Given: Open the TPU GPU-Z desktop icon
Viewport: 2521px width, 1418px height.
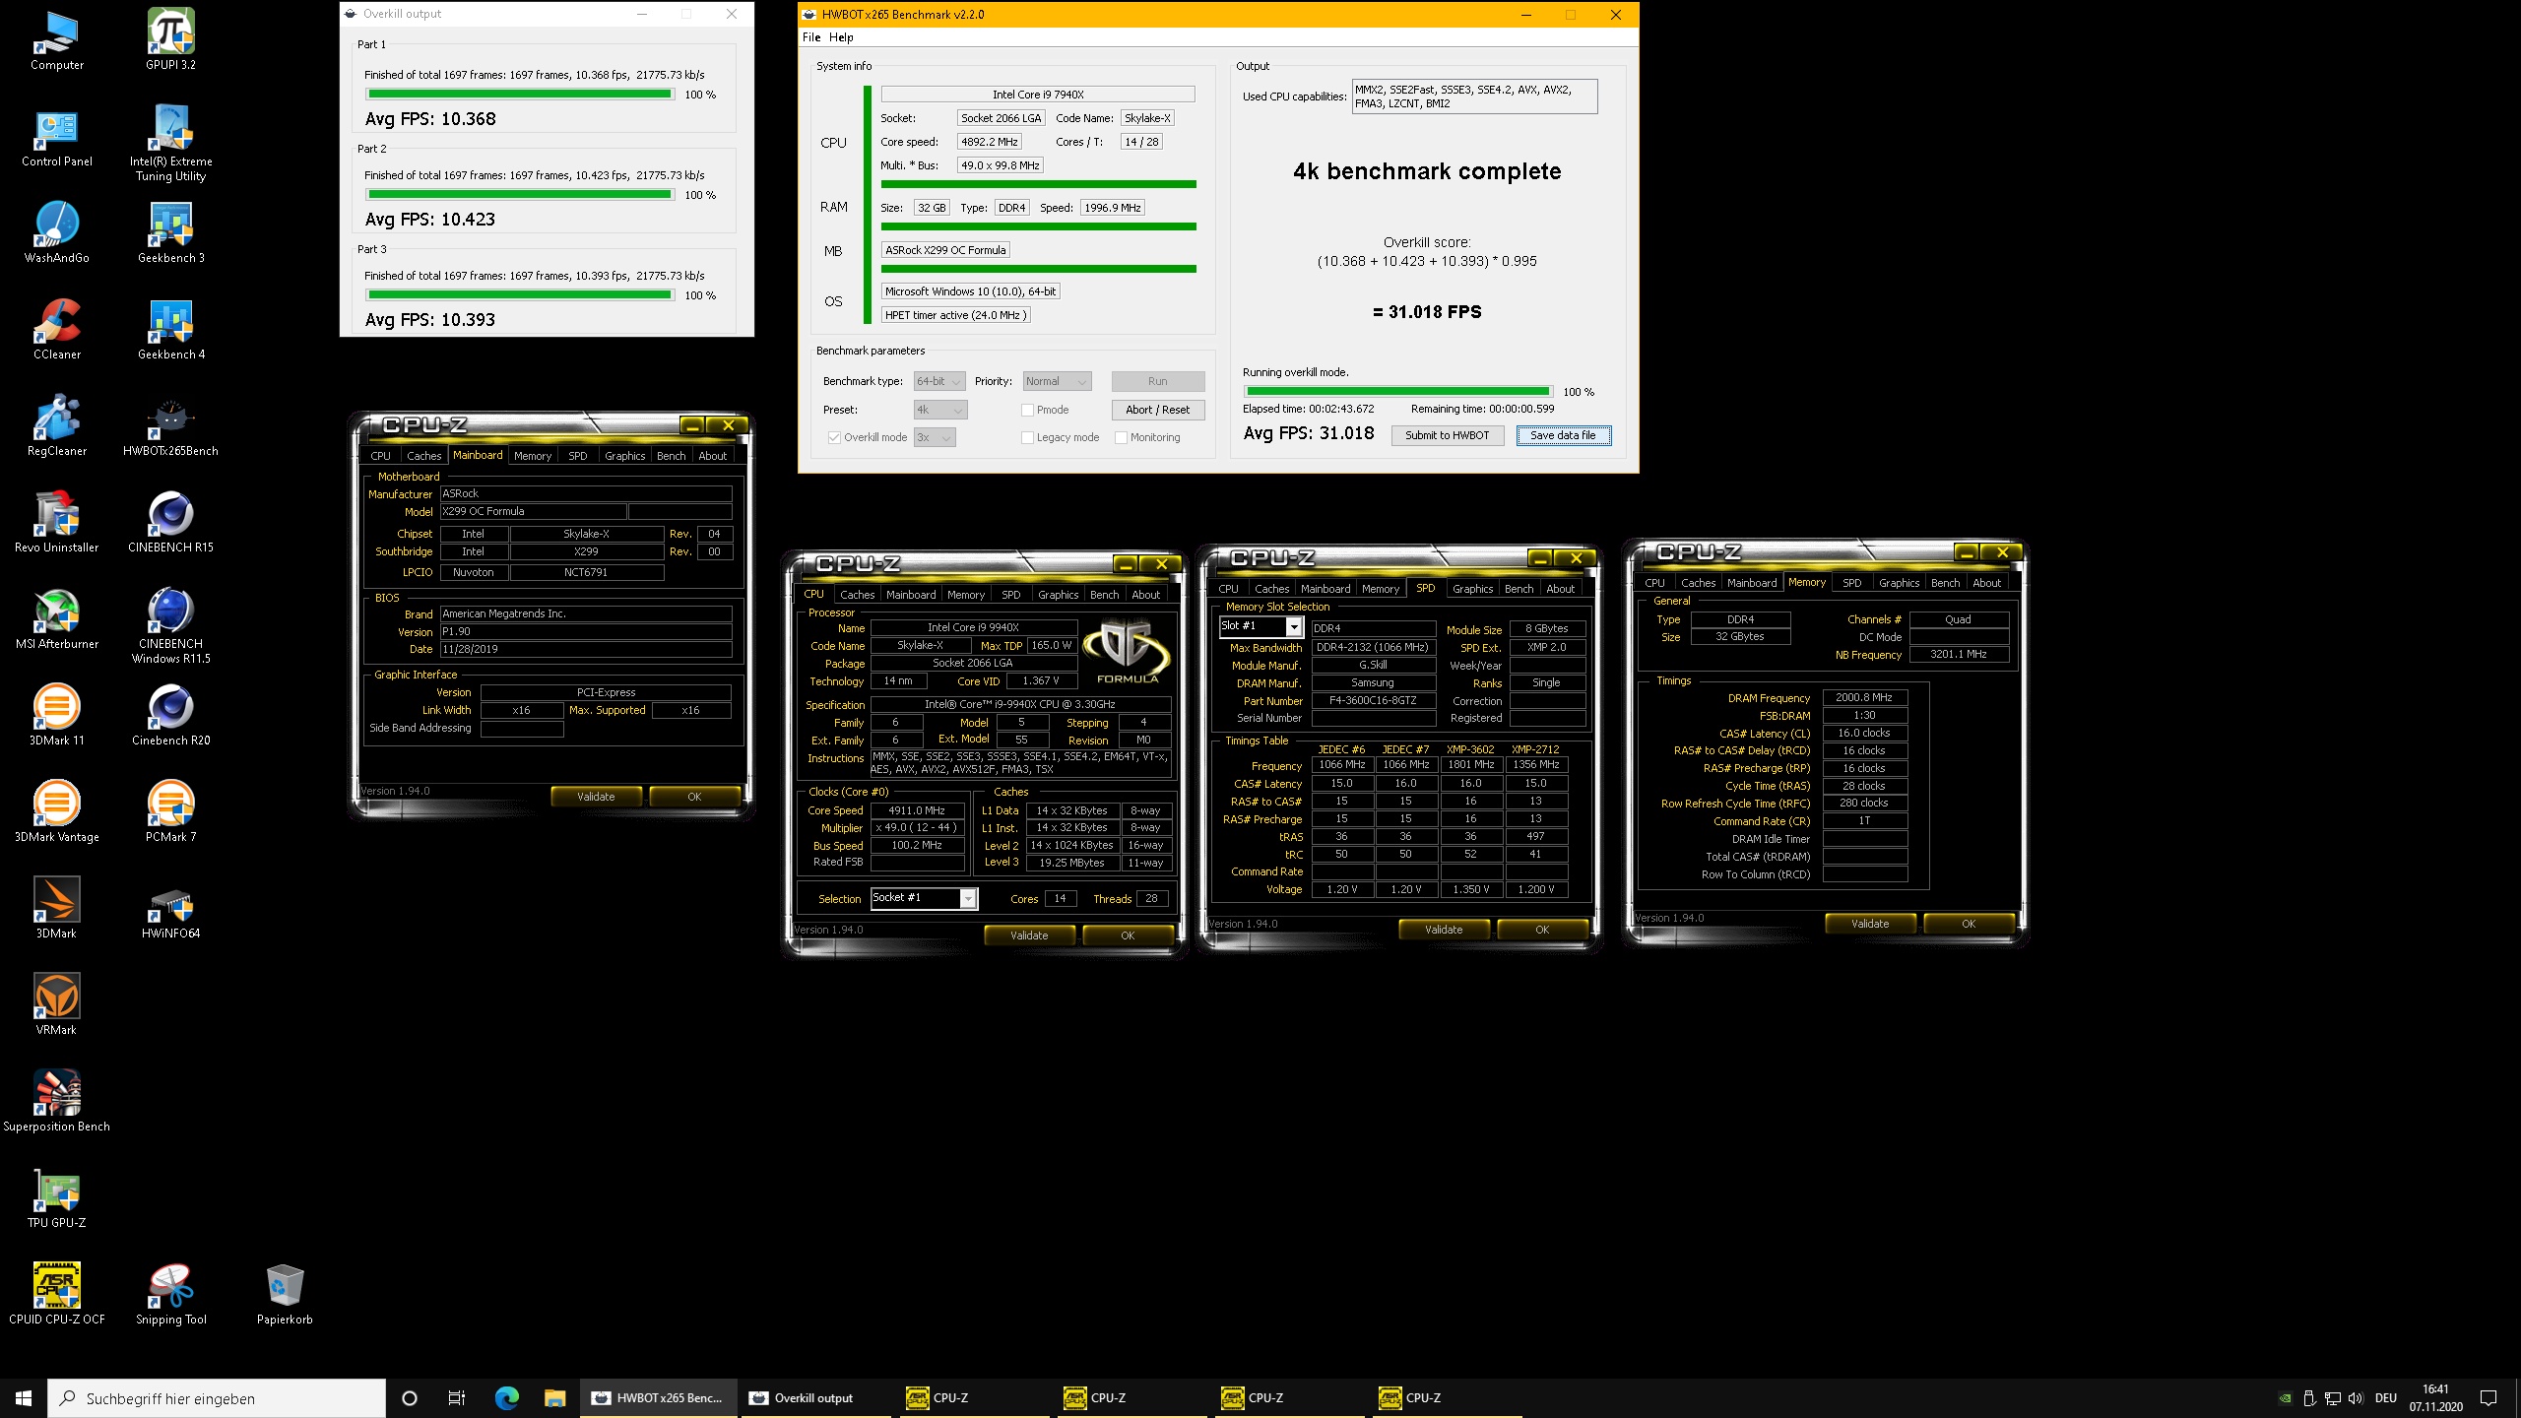Looking at the screenshot, I should point(56,1197).
